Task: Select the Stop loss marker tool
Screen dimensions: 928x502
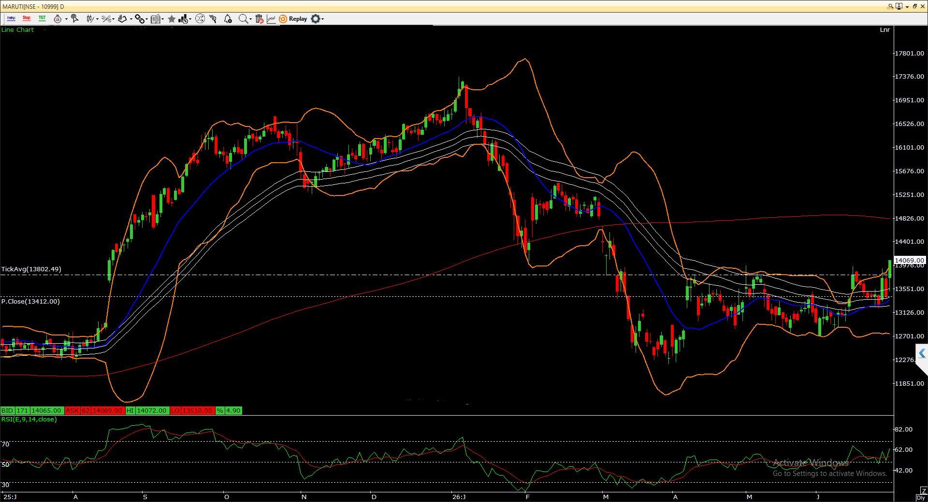Action: coord(27,18)
